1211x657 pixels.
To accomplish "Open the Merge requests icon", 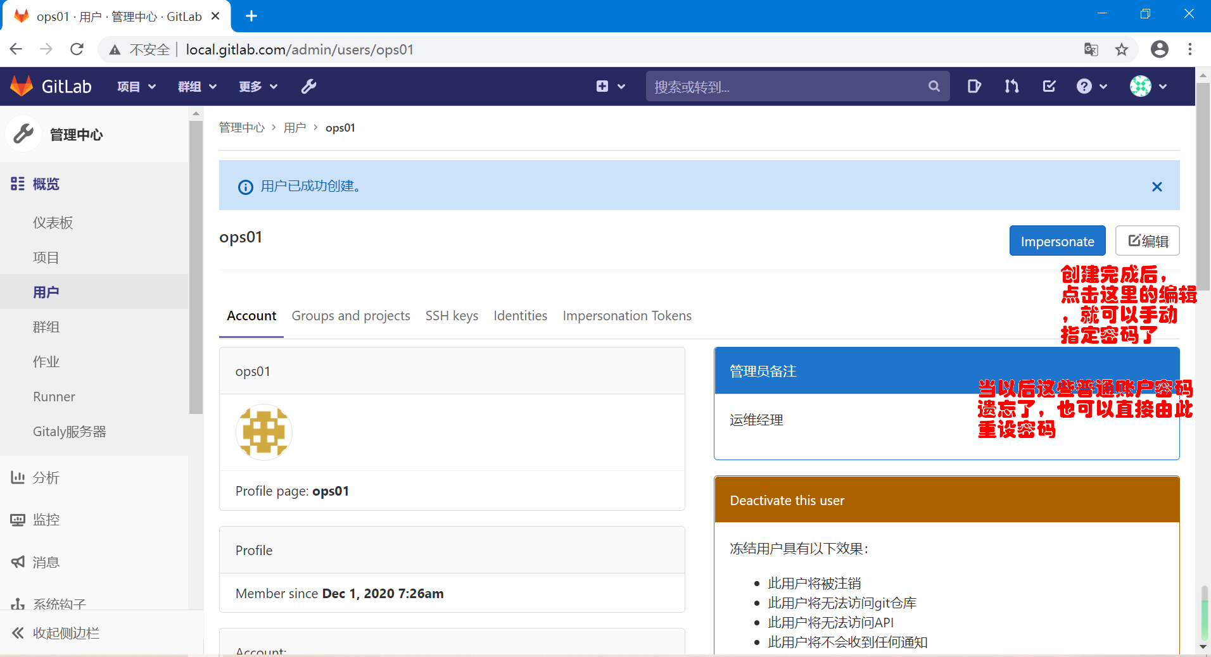I will (x=1011, y=86).
